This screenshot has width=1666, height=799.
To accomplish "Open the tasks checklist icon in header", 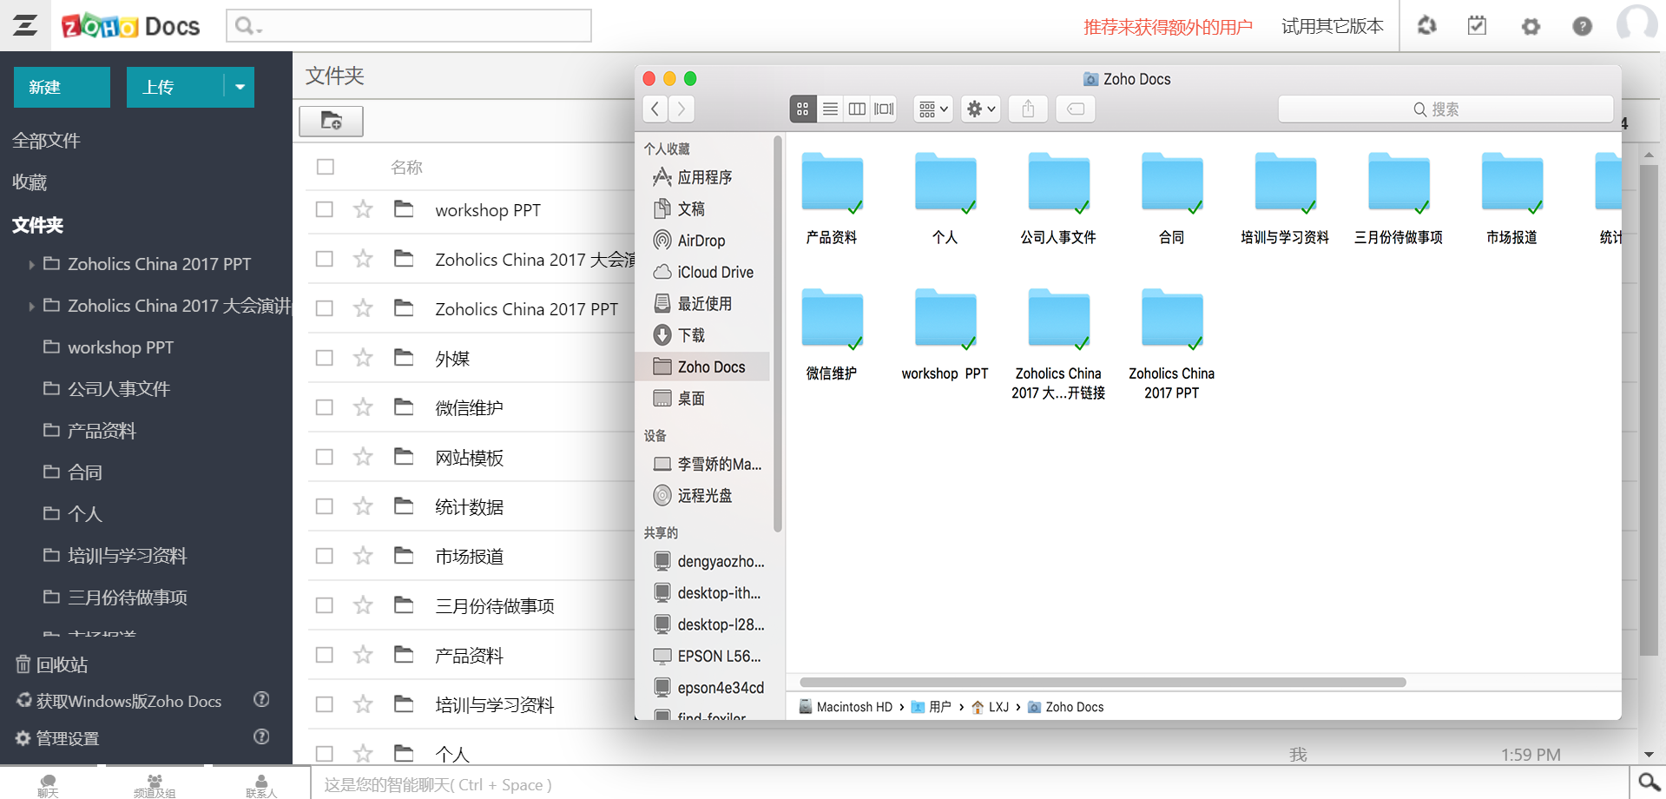I will (x=1477, y=26).
